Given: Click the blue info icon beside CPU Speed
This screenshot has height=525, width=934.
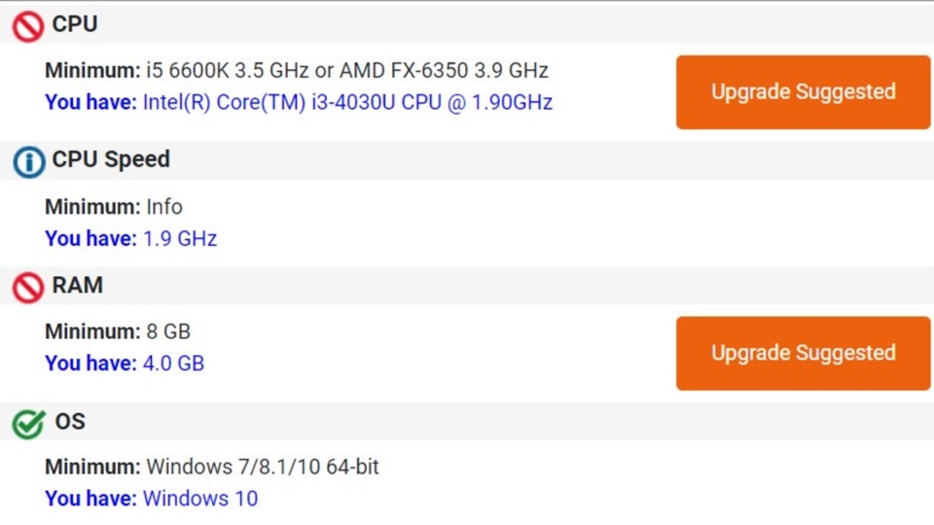Looking at the screenshot, I should point(28,162).
